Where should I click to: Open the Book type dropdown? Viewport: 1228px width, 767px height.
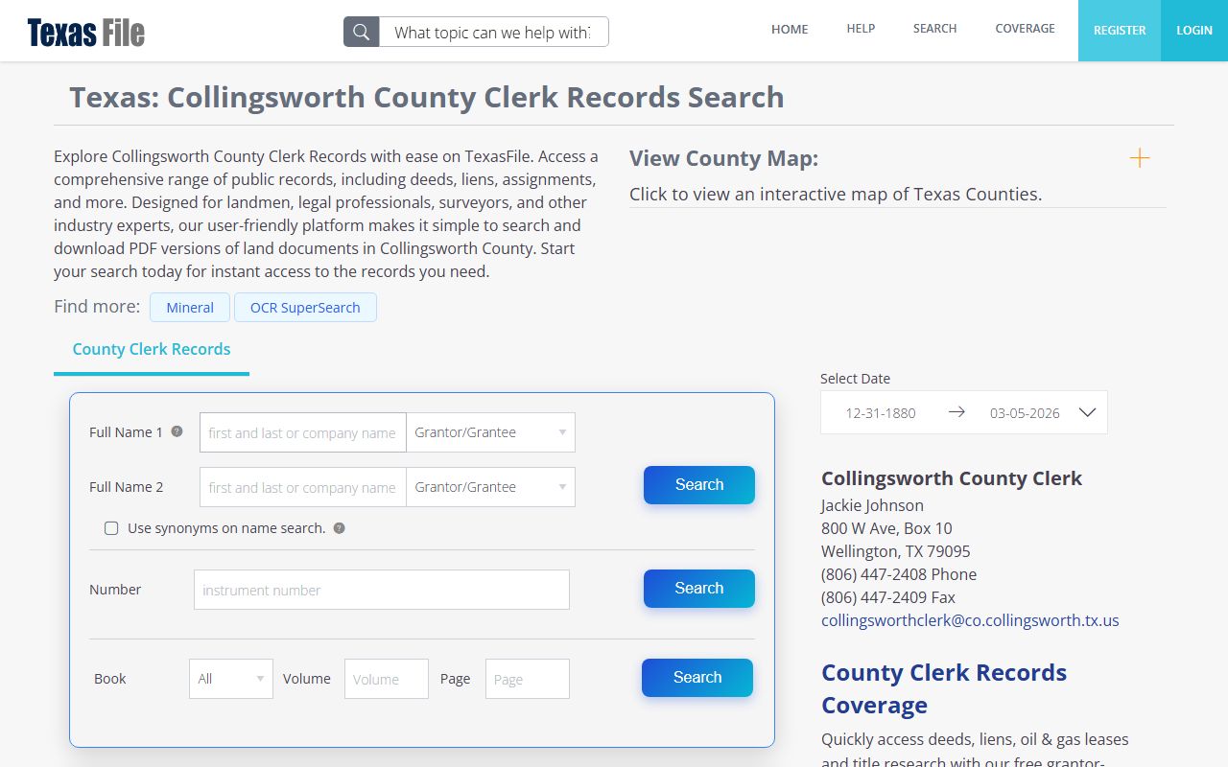point(231,679)
